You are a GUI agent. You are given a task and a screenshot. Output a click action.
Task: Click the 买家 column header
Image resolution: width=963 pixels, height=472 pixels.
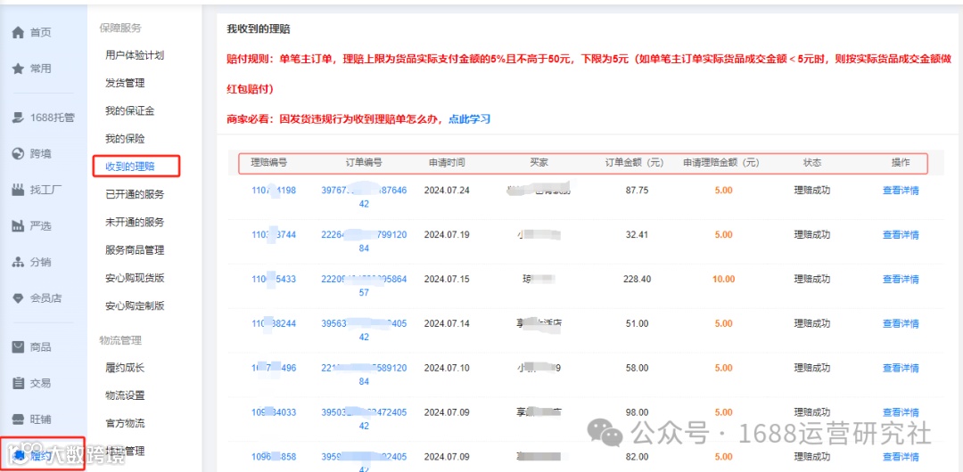539,163
